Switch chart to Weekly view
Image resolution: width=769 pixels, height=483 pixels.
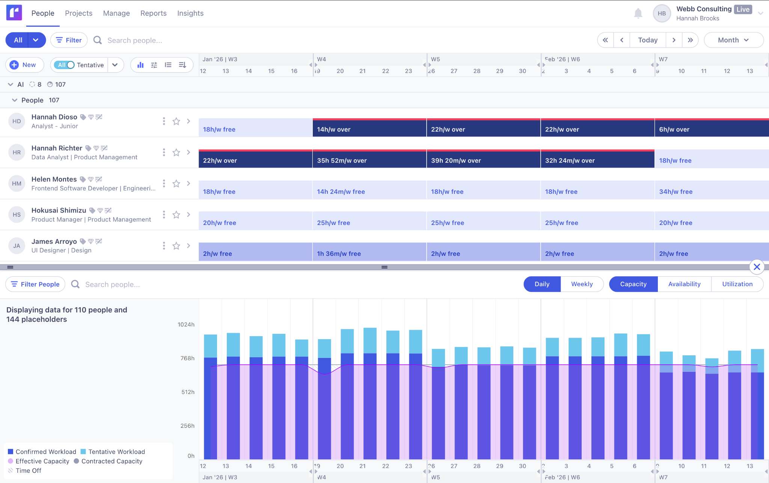(582, 284)
